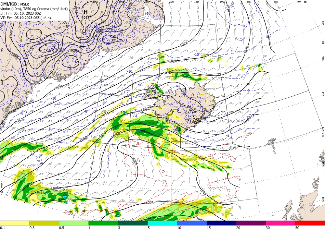The image size is (325, 230).
Task: Click the '5W' longitude label at top
Action: pos(249,2)
